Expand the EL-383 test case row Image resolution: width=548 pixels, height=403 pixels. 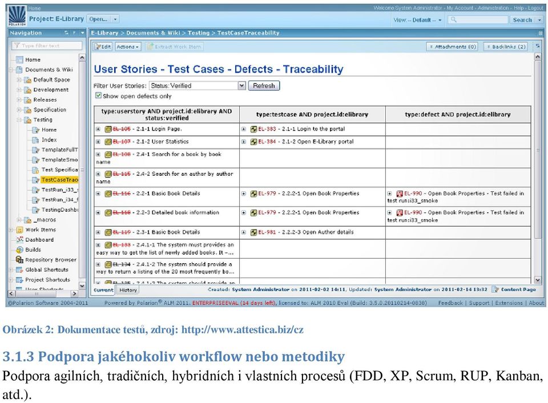click(x=244, y=129)
